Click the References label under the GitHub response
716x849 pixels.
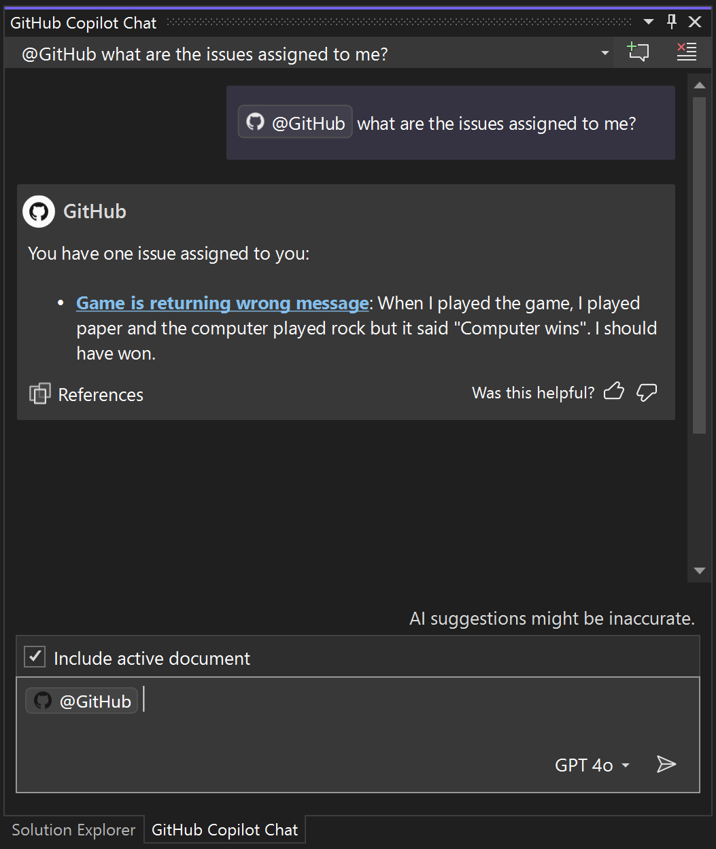(x=101, y=394)
